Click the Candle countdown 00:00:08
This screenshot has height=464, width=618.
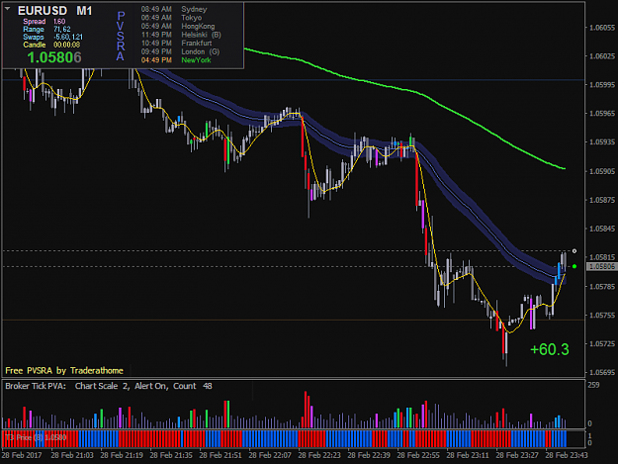(67, 45)
